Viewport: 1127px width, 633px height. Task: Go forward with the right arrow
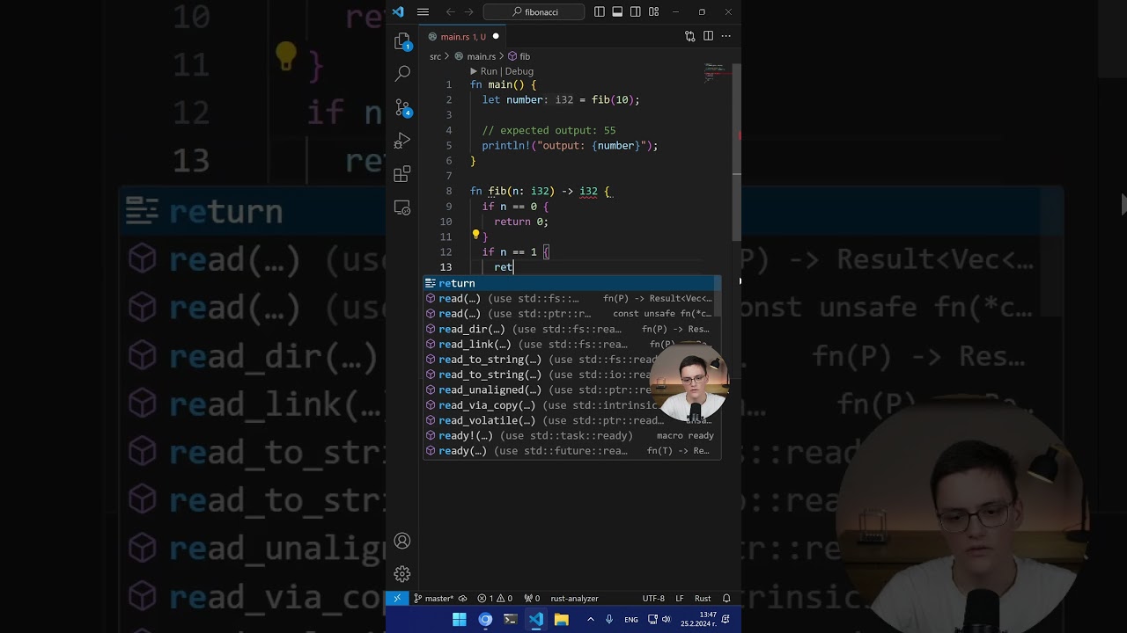(x=468, y=11)
